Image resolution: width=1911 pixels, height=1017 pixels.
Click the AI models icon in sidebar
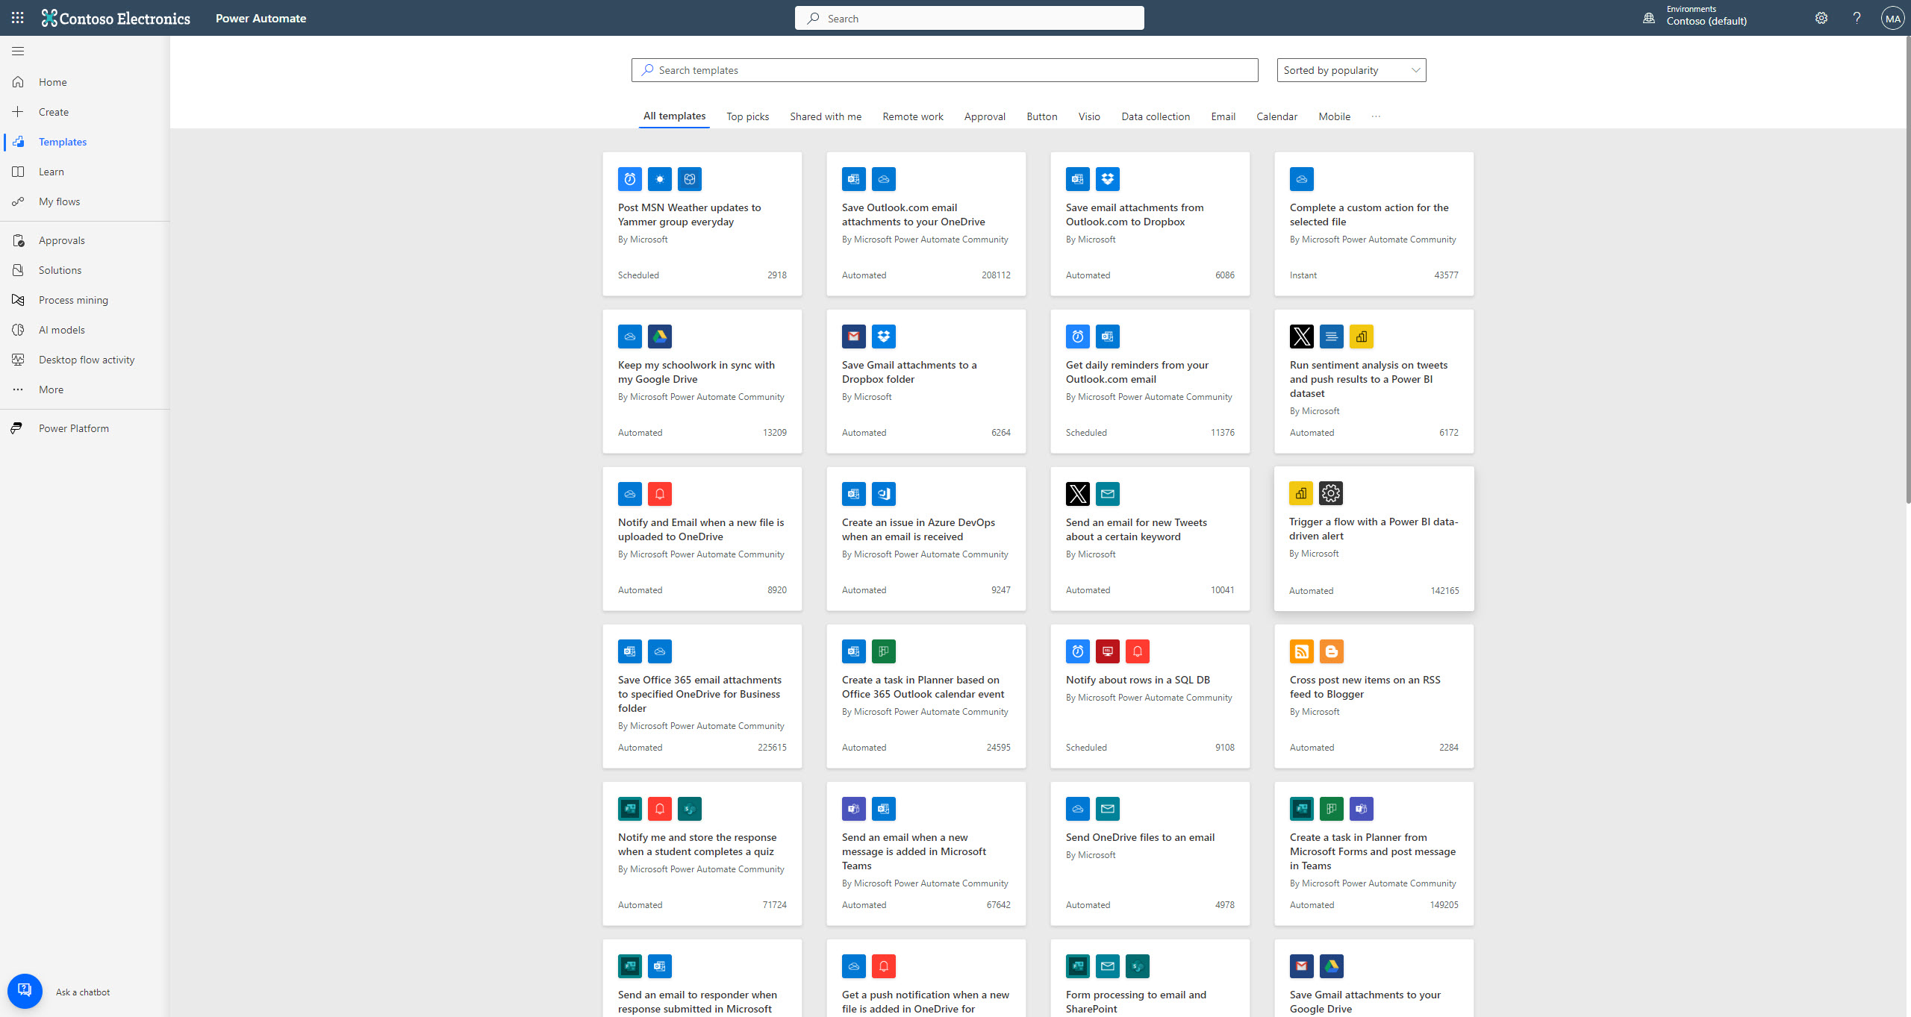click(18, 330)
